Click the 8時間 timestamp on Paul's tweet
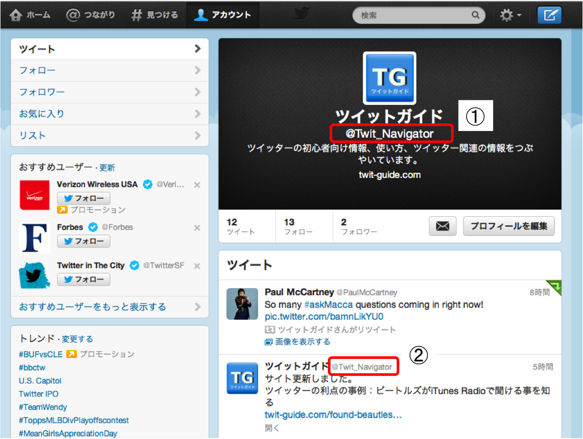Screen dimensions: 583x439 [x=540, y=293]
